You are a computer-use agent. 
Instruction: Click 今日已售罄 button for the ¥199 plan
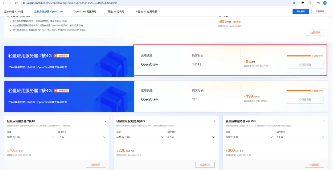[x=305, y=99]
